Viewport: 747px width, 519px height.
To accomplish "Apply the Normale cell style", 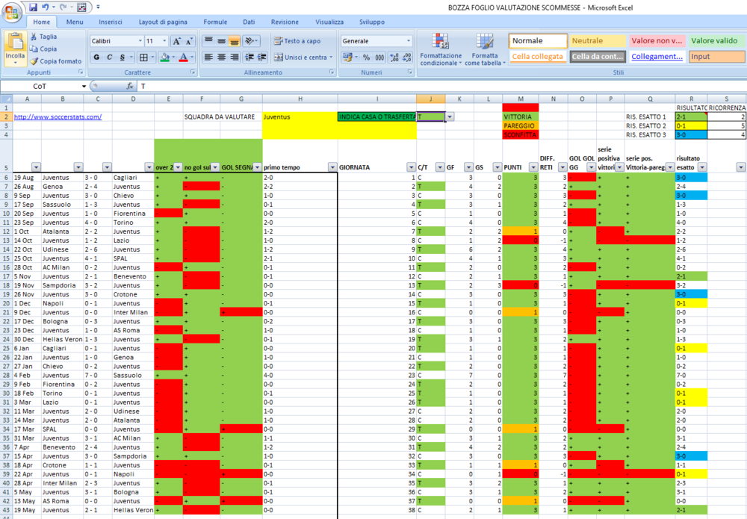I will coord(538,41).
